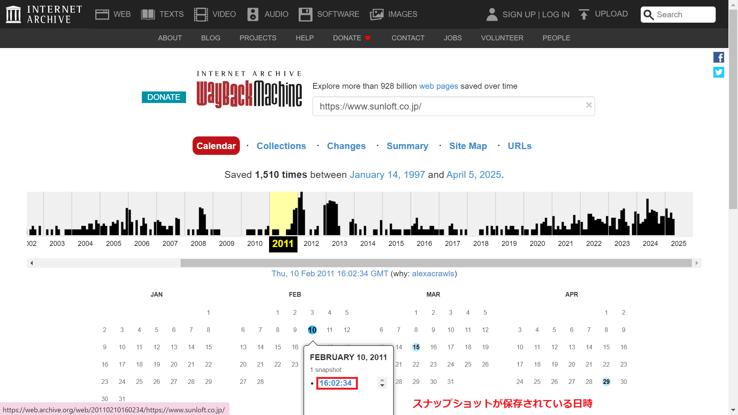This screenshot has width=738, height=415.
Task: Clear the URL field with the X
Action: [x=589, y=105]
